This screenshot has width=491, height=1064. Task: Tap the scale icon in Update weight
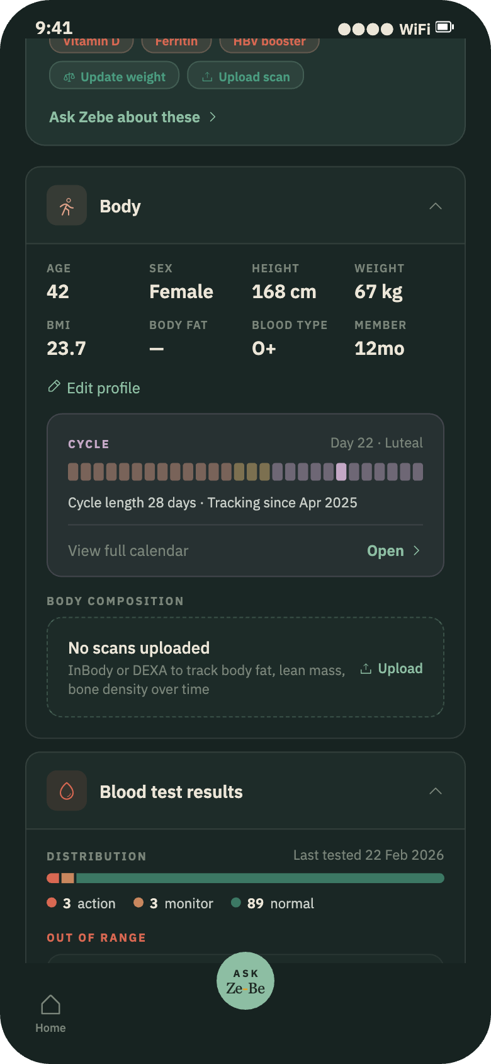69,78
